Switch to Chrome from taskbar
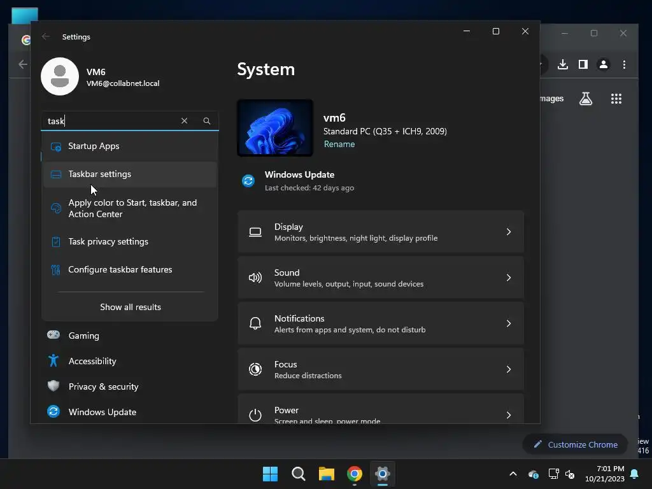This screenshot has height=489, width=652. [x=354, y=474]
